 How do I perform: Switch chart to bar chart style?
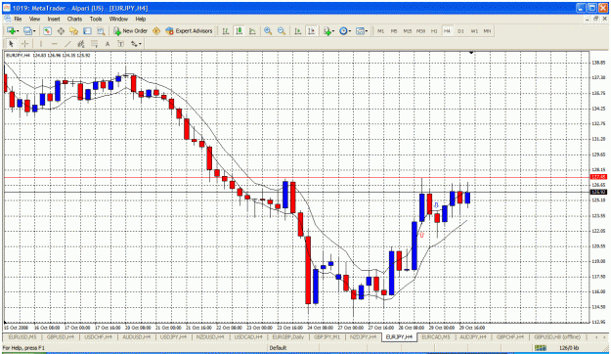click(226, 30)
